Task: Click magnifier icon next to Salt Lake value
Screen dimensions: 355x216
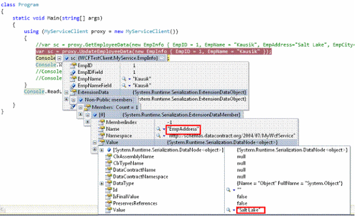Action: point(228,210)
